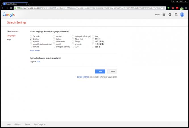Screen dimensions: 189x128
Task: Select the hrvatski language option
Action: (x=54, y=36)
